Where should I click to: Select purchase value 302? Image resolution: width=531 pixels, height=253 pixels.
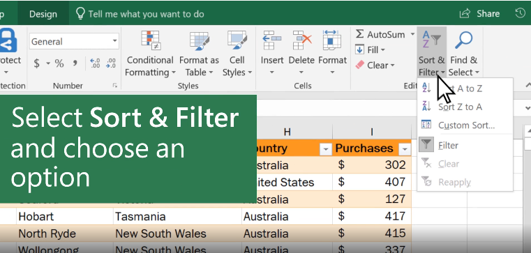372,165
